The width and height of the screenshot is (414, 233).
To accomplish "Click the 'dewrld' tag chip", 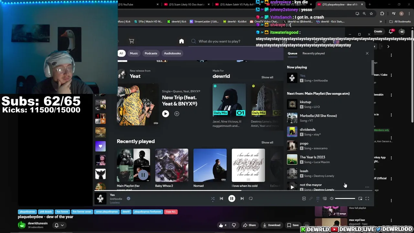I will [126, 212].
